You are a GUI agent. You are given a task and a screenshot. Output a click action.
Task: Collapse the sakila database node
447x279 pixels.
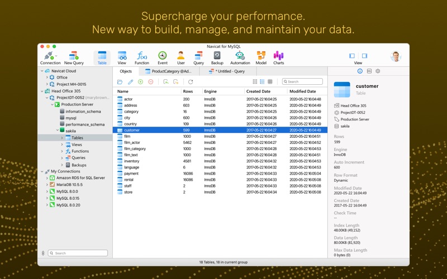tap(58, 131)
